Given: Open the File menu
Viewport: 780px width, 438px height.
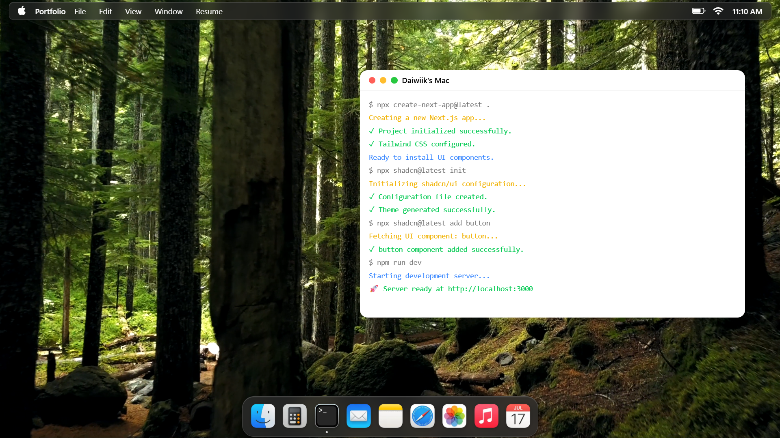Looking at the screenshot, I should click(x=80, y=11).
